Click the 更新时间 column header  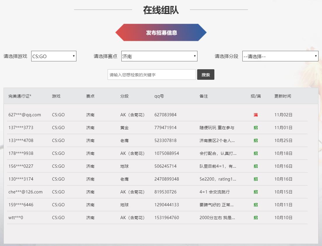coord(283,96)
